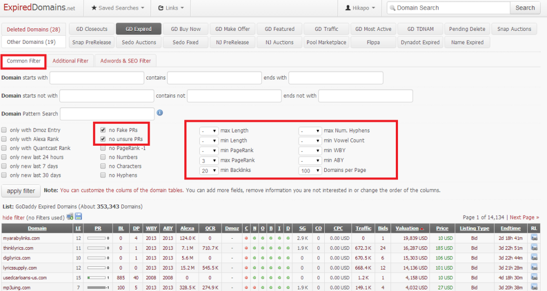Open the Hikapo user menu
The height and width of the screenshot is (291, 547).
pos(360,7)
